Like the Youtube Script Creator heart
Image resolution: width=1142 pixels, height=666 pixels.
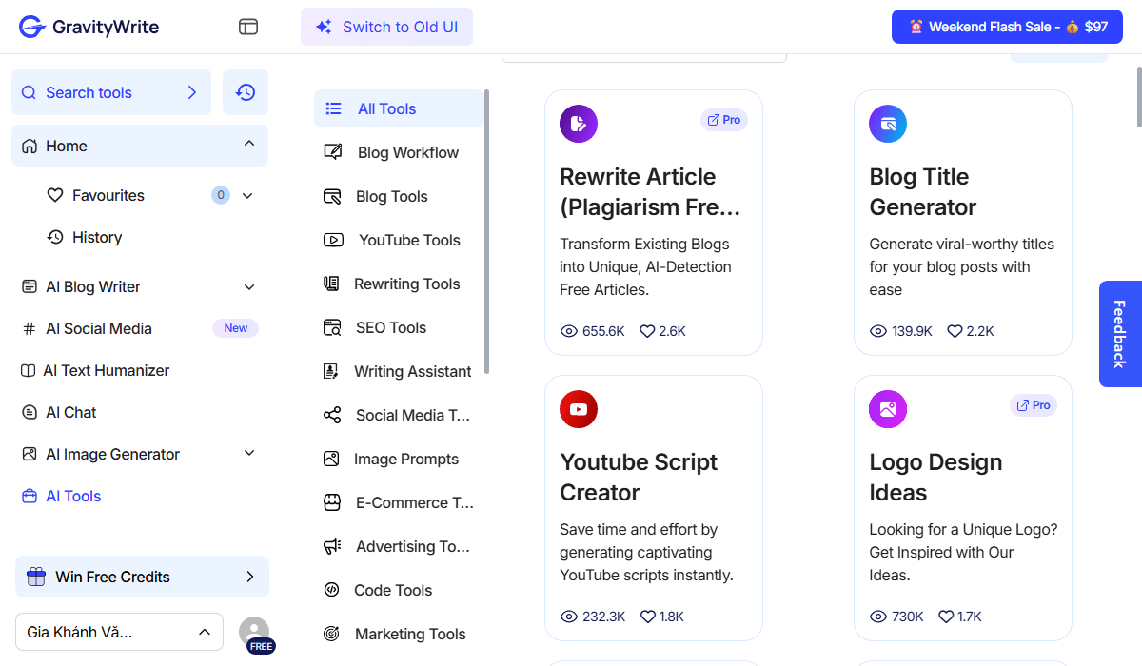click(647, 617)
